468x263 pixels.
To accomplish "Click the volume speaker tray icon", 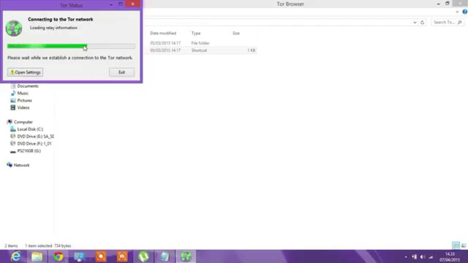I will [422, 257].
